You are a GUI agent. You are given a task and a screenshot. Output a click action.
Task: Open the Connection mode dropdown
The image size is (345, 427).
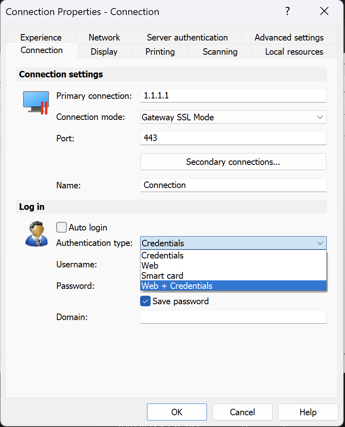tap(319, 117)
